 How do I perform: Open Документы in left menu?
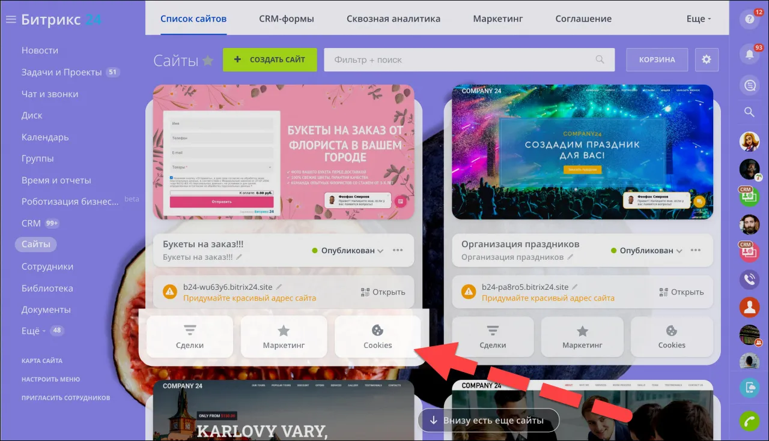pyautogui.click(x=46, y=310)
